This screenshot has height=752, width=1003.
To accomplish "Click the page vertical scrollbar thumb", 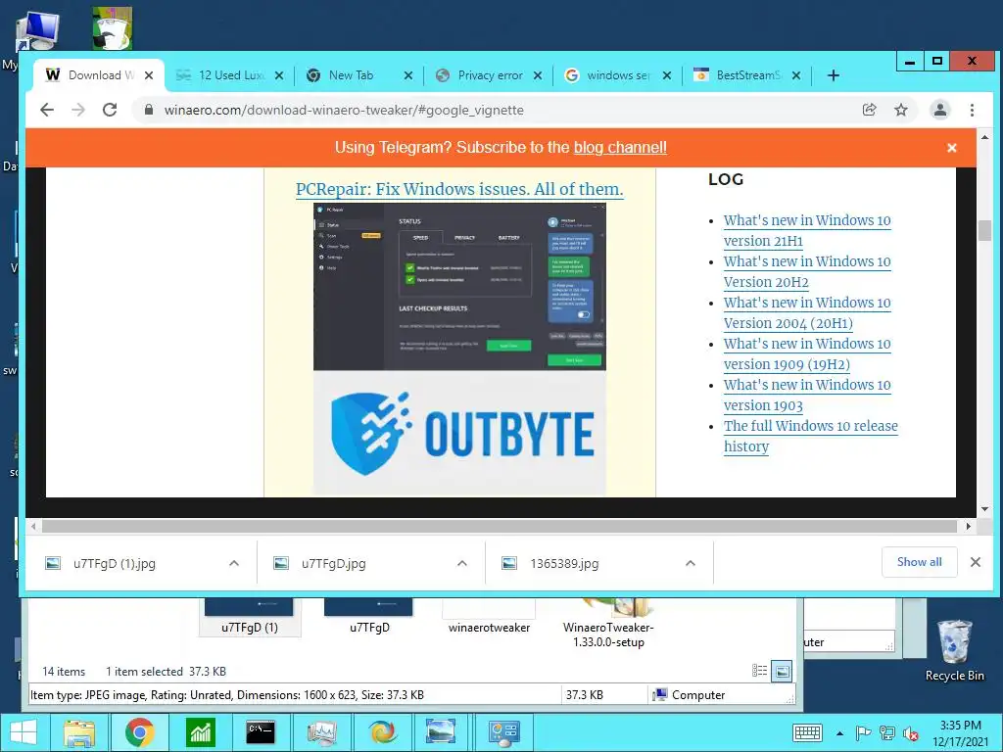I will point(984,230).
